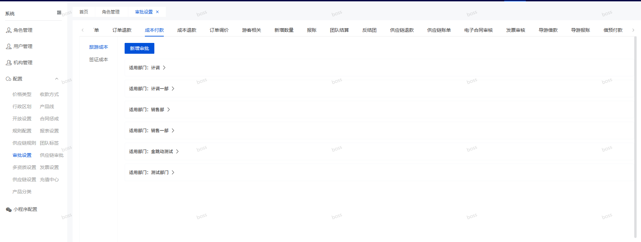Collapse the 配置 menu section
Image resolution: width=641 pixels, height=242 pixels.
click(x=57, y=79)
